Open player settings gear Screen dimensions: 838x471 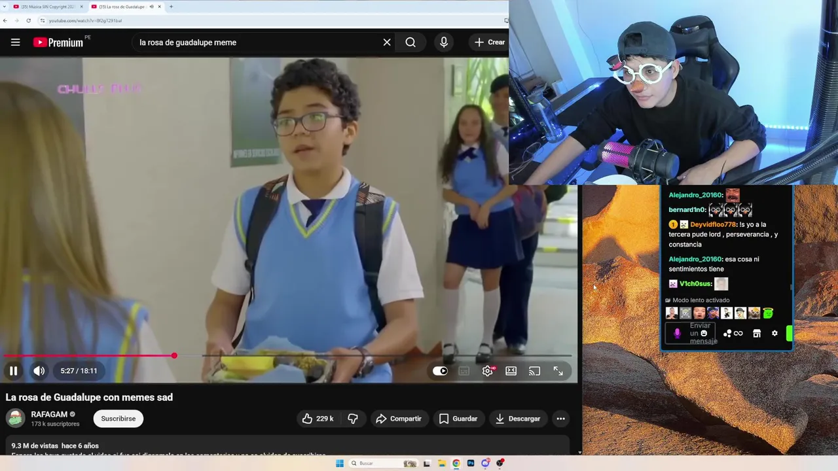pos(488,371)
